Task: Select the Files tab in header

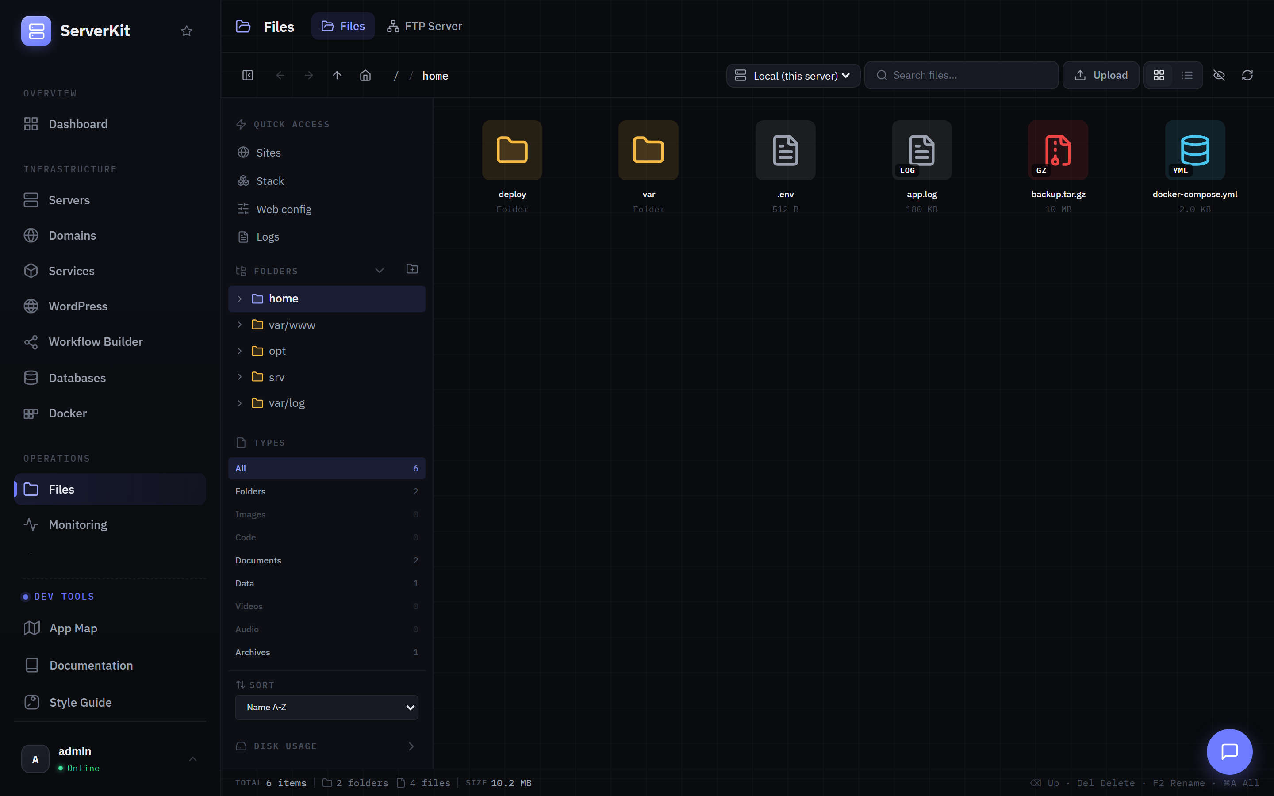Action: pos(343,26)
